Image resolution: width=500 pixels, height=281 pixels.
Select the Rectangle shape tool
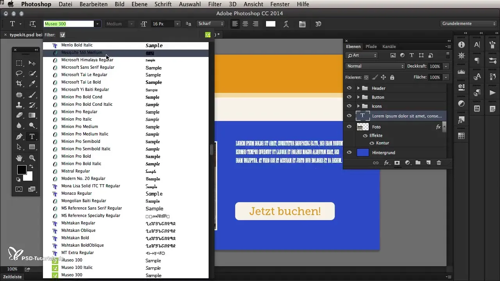[x=32, y=147]
